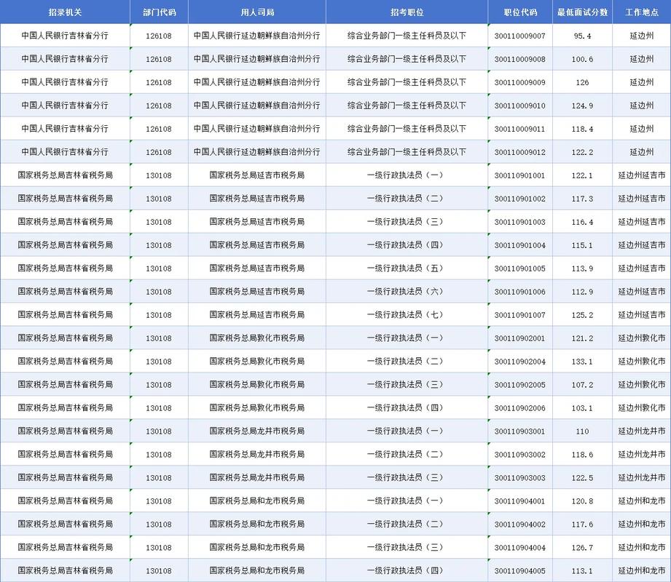This screenshot has width=671, height=582.
Task: Click position code cell 300110904005
Action: 519,570
